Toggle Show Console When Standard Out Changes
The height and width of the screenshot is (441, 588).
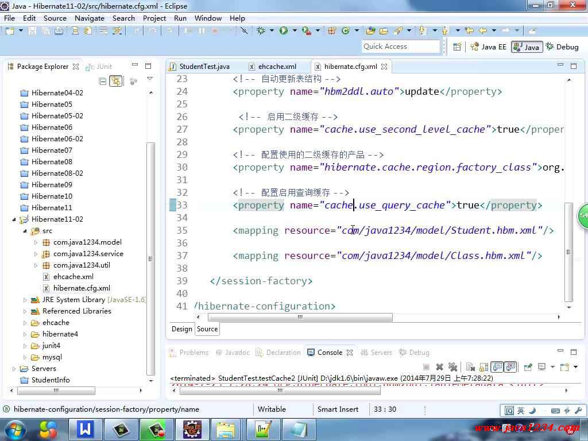click(x=497, y=367)
